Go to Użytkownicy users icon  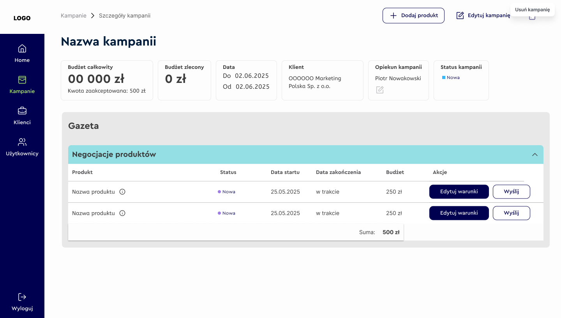(x=22, y=142)
